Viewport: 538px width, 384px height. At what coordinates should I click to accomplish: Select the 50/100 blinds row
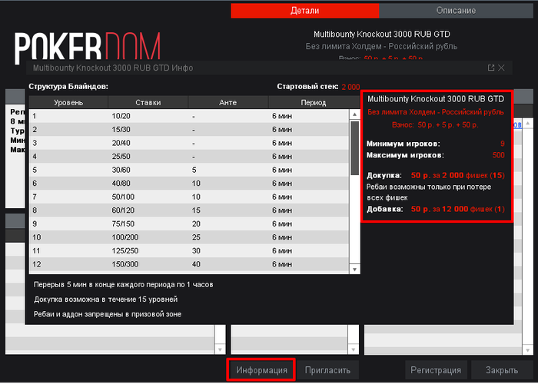[x=189, y=197]
